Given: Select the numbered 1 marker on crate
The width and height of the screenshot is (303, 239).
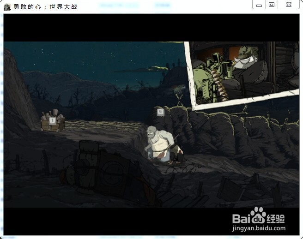Looking at the screenshot, I should 52,120.
